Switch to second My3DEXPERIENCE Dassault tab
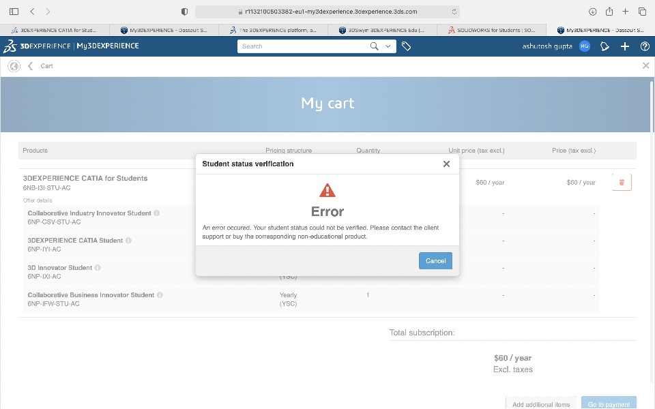The height and width of the screenshot is (409, 655). coord(164,30)
